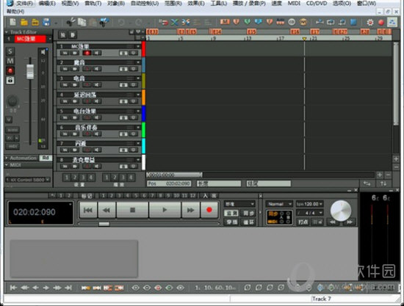Open the CD/DVD menu

tap(317, 4)
